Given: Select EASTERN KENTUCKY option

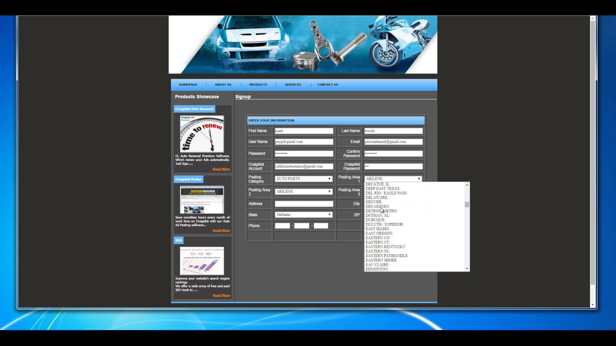Looking at the screenshot, I should (415, 247).
